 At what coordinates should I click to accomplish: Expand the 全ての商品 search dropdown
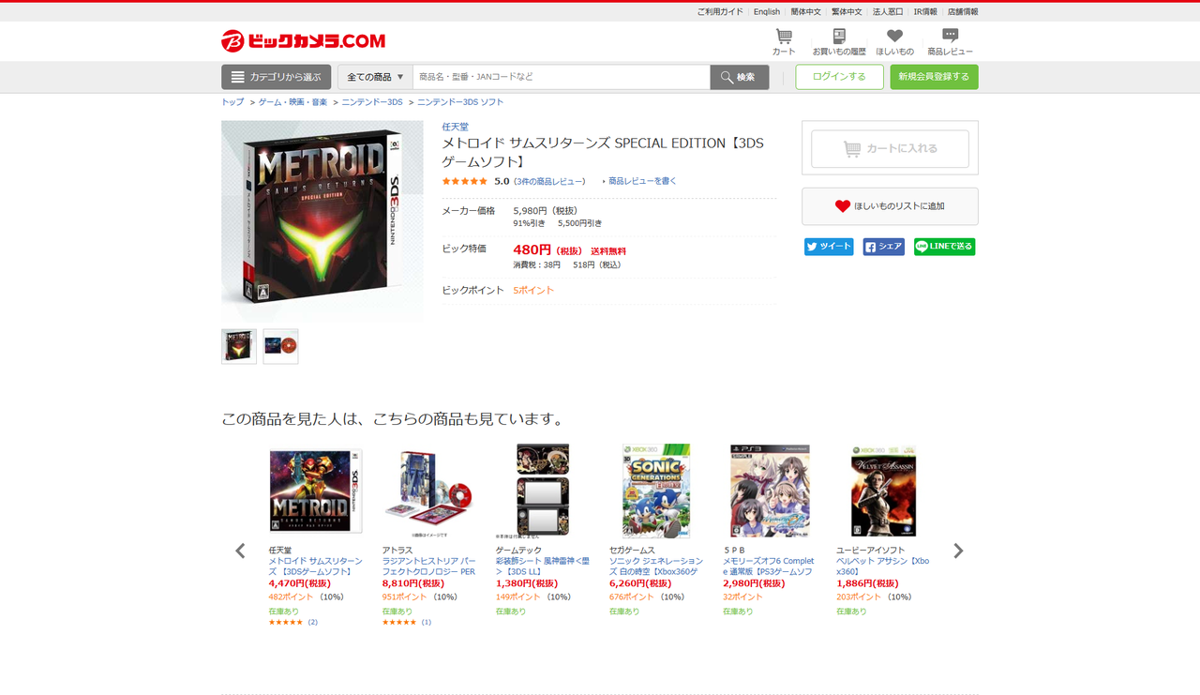[x=375, y=77]
